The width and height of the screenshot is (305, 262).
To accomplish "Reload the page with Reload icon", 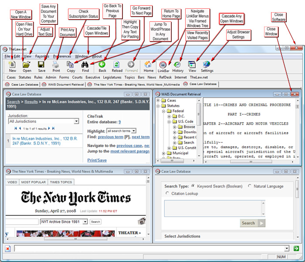I will point(117,64).
